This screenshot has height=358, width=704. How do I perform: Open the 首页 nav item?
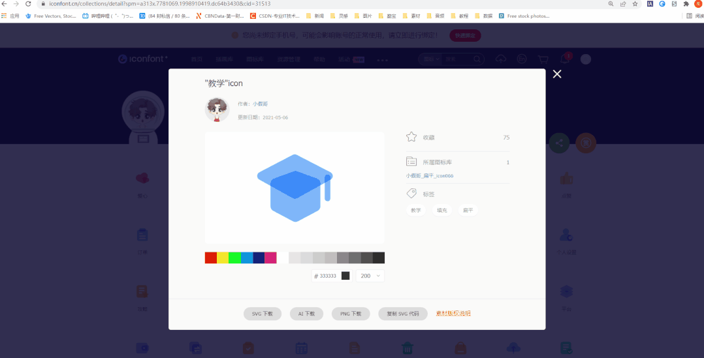pyautogui.click(x=197, y=59)
